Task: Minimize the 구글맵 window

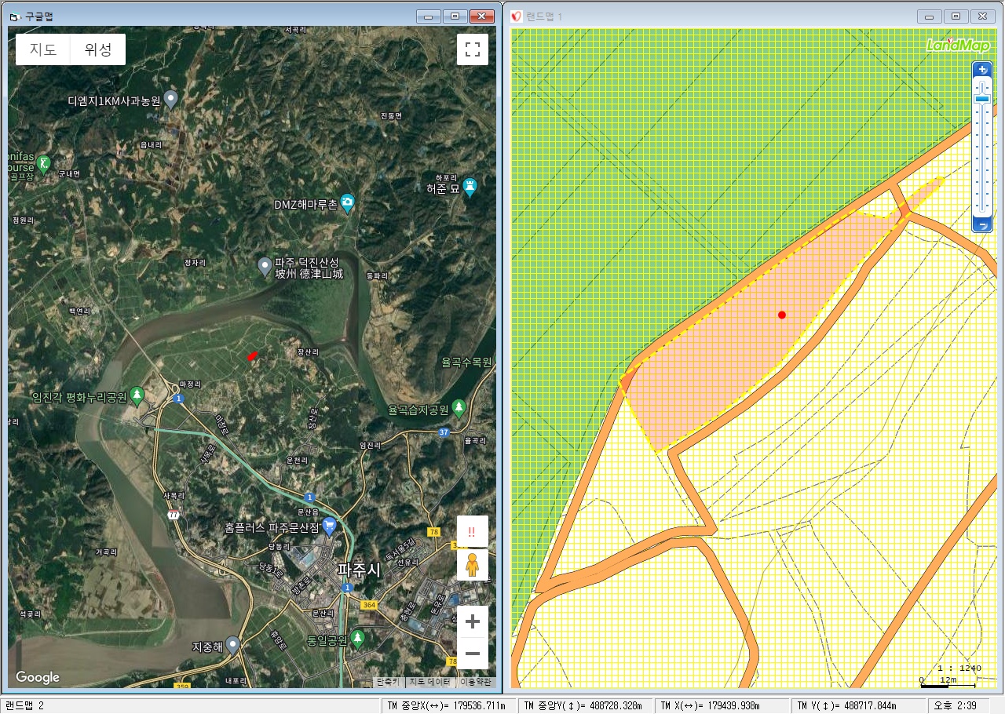Action: pyautogui.click(x=428, y=16)
